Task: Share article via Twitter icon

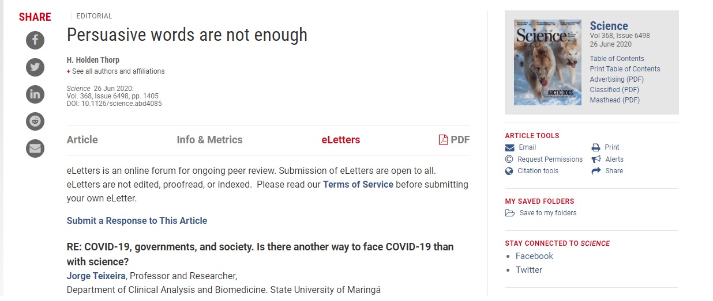Action: (35, 67)
